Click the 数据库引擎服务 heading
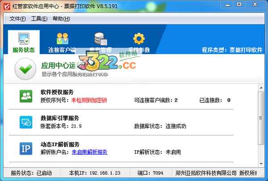This screenshot has width=268, height=181. tap(60, 118)
